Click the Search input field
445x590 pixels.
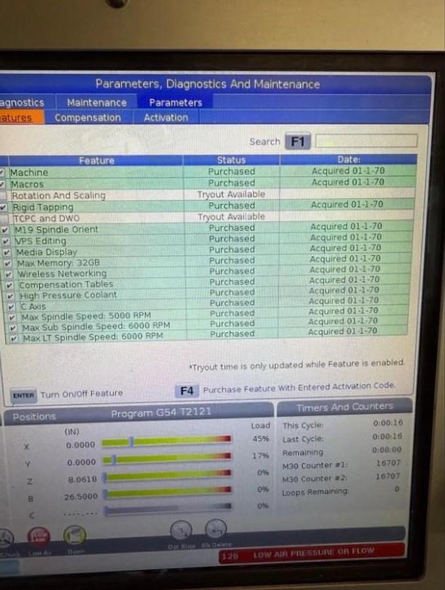[366, 141]
